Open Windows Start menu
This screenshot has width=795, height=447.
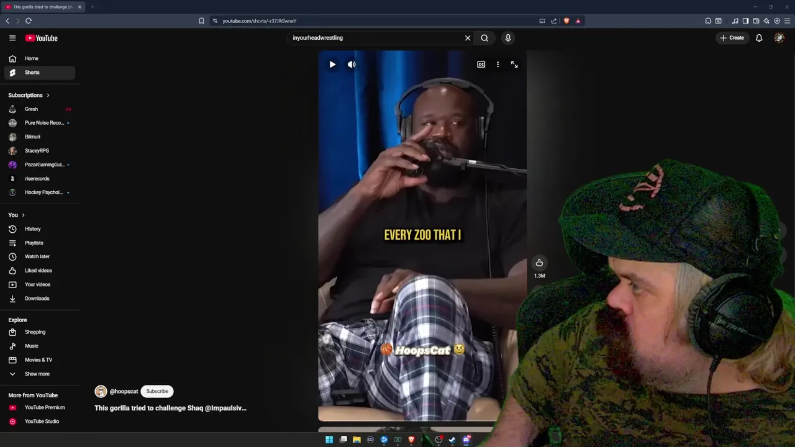click(x=329, y=440)
